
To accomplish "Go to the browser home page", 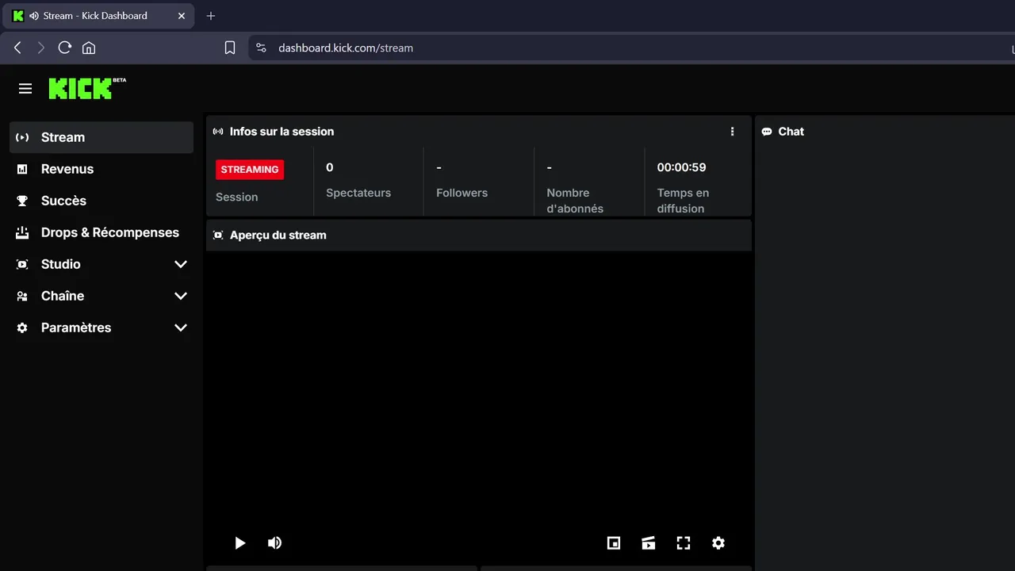I will point(89,48).
